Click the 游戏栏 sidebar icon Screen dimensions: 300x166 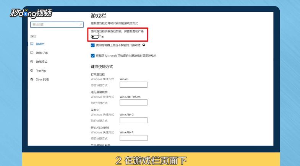32,44
